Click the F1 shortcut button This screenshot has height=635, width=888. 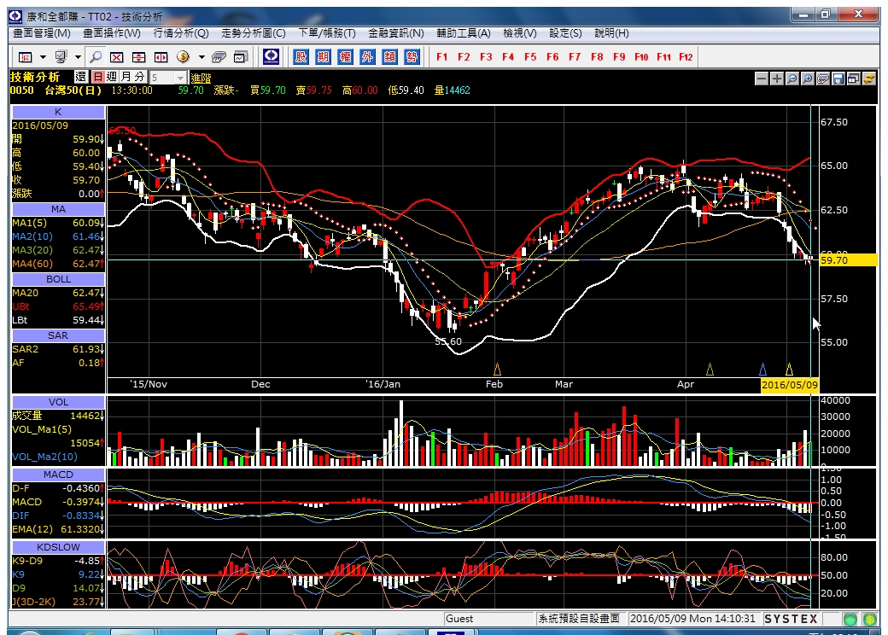click(442, 56)
